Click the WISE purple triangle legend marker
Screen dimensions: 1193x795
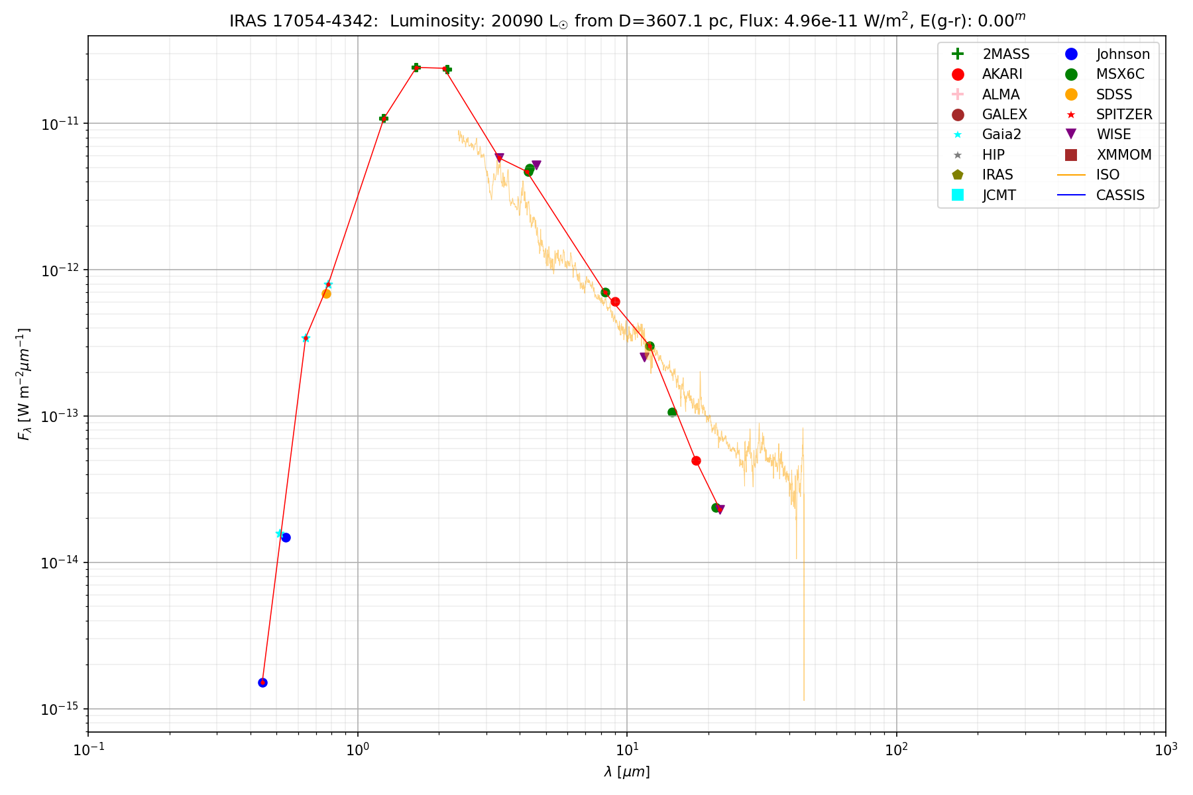pyautogui.click(x=1071, y=134)
